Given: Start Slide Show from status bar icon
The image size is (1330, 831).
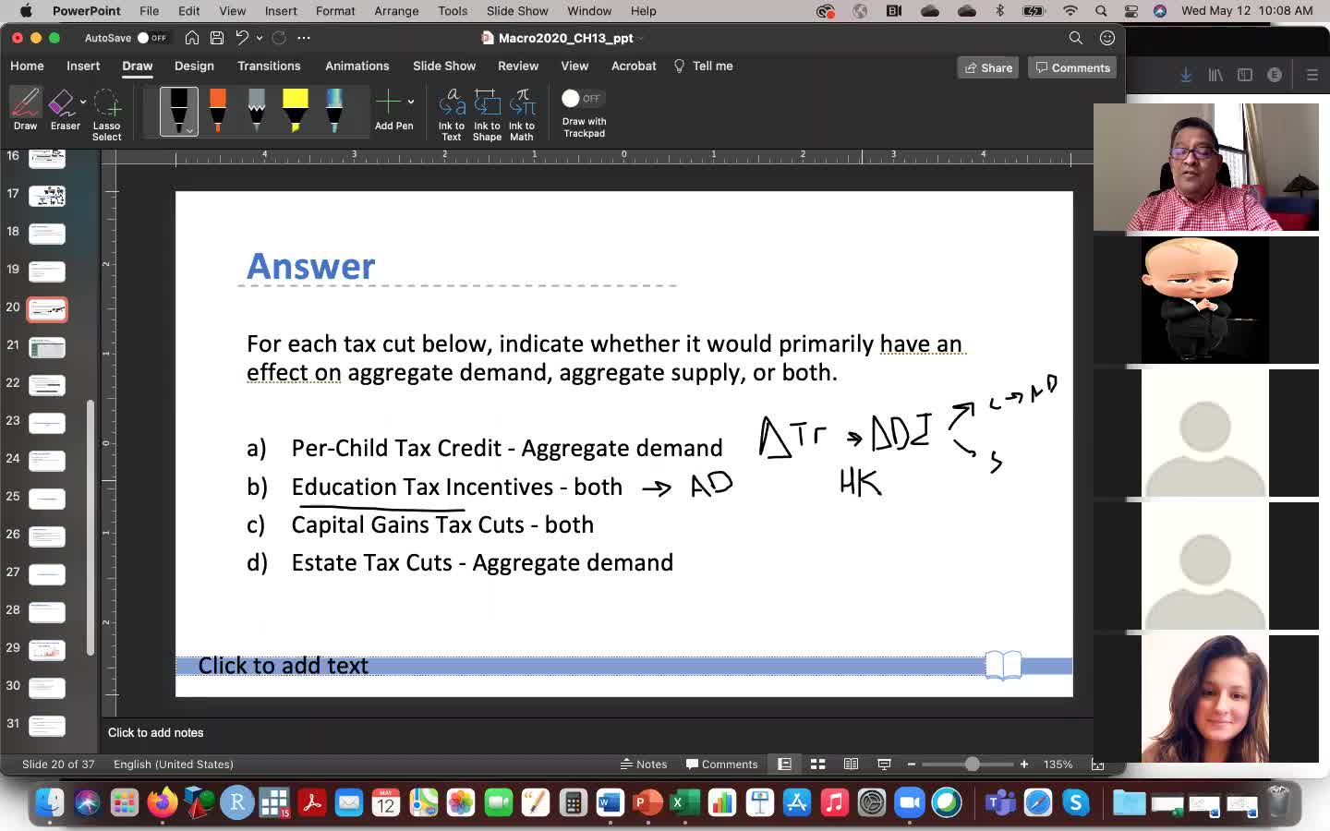Looking at the screenshot, I should click(884, 765).
